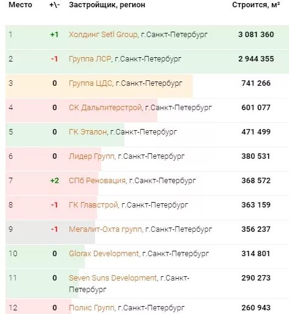Screen dimensions: 289x314
Task: Open the Мегалит-Охта групп developer link
Action: (105, 229)
